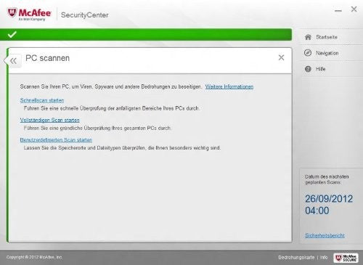This screenshot has height=265, width=363.
Task: Click the Info link in footer
Action: click(324, 257)
